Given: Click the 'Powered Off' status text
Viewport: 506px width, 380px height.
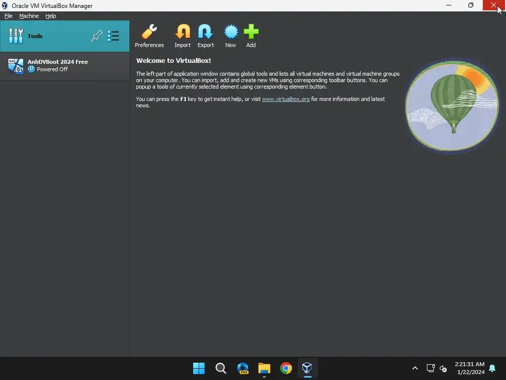Looking at the screenshot, I should click(x=52, y=69).
